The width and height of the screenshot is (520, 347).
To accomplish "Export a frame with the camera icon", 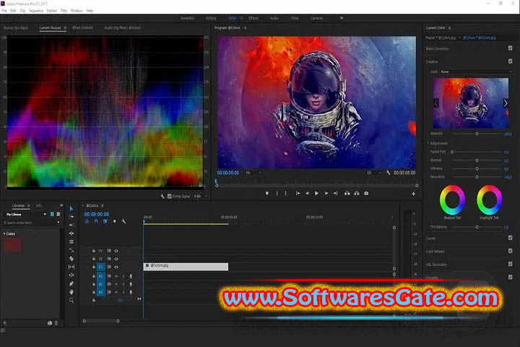I will pyautogui.click(x=366, y=193).
